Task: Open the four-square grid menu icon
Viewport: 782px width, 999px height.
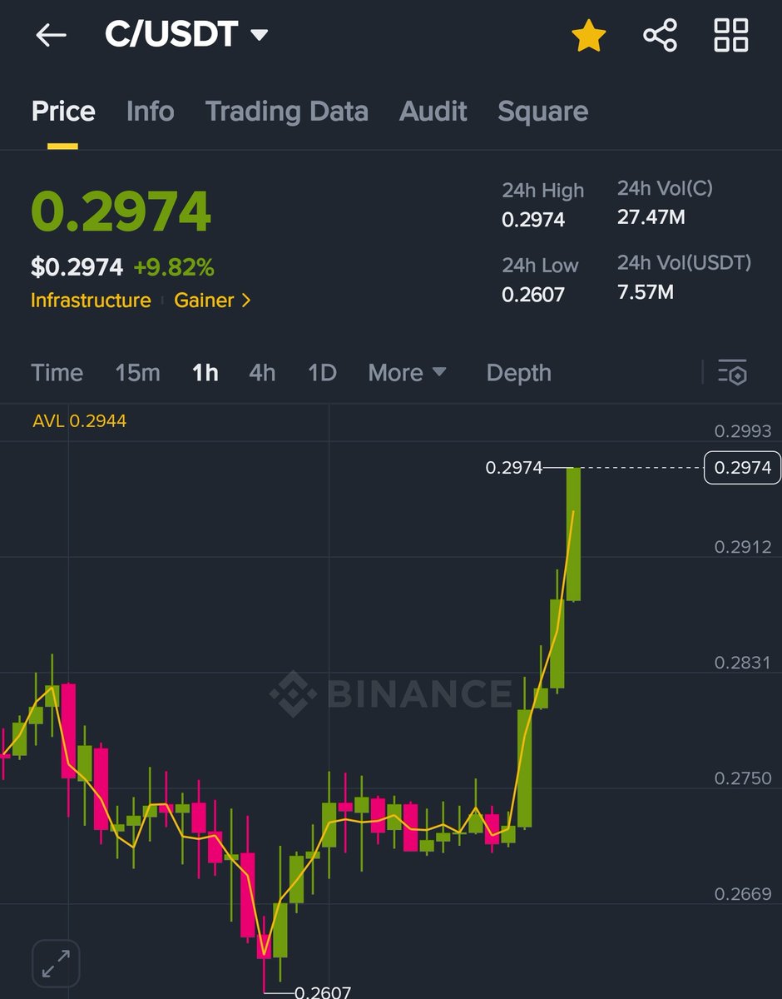Action: (x=731, y=35)
